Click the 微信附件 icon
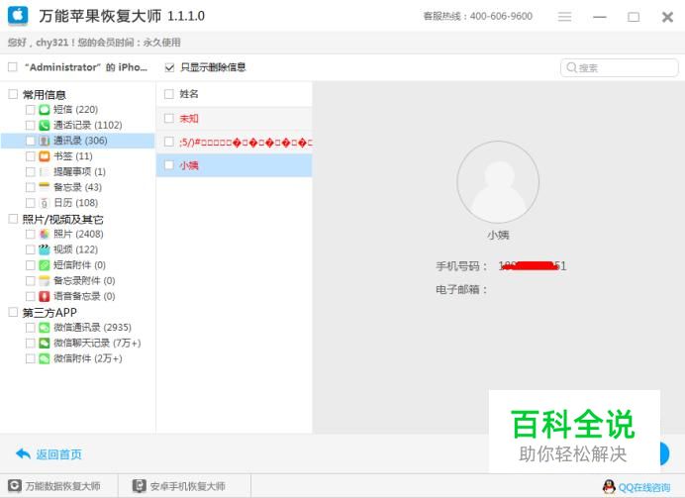The image size is (685, 498). coord(45,358)
